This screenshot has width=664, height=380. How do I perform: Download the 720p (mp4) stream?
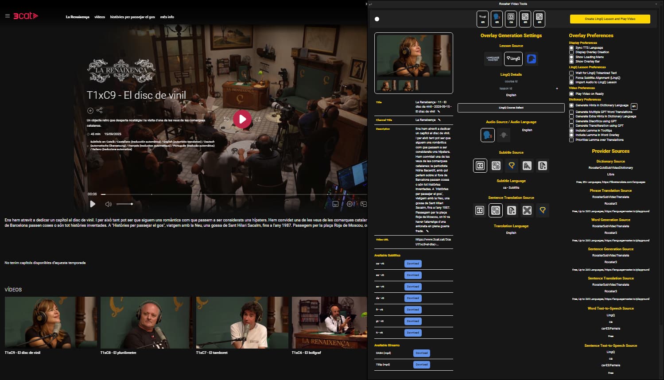(x=421, y=364)
